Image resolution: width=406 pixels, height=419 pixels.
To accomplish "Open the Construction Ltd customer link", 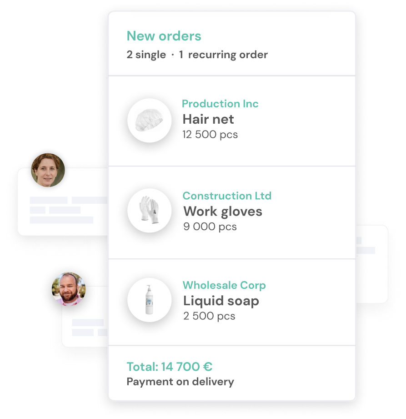I will coord(227,196).
